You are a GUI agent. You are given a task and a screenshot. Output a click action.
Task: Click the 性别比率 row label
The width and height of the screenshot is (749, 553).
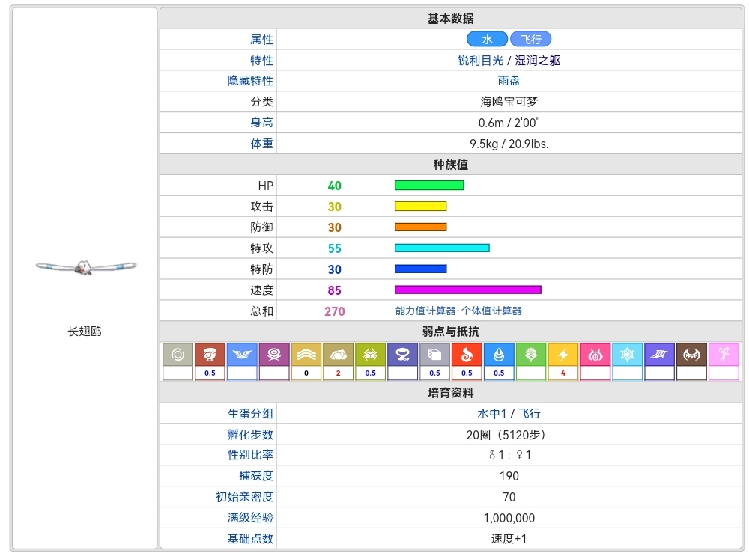pos(250,455)
